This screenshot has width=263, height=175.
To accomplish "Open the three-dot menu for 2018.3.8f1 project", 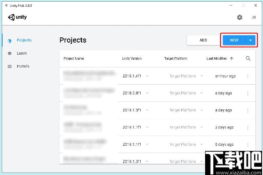I will tap(248, 93).
